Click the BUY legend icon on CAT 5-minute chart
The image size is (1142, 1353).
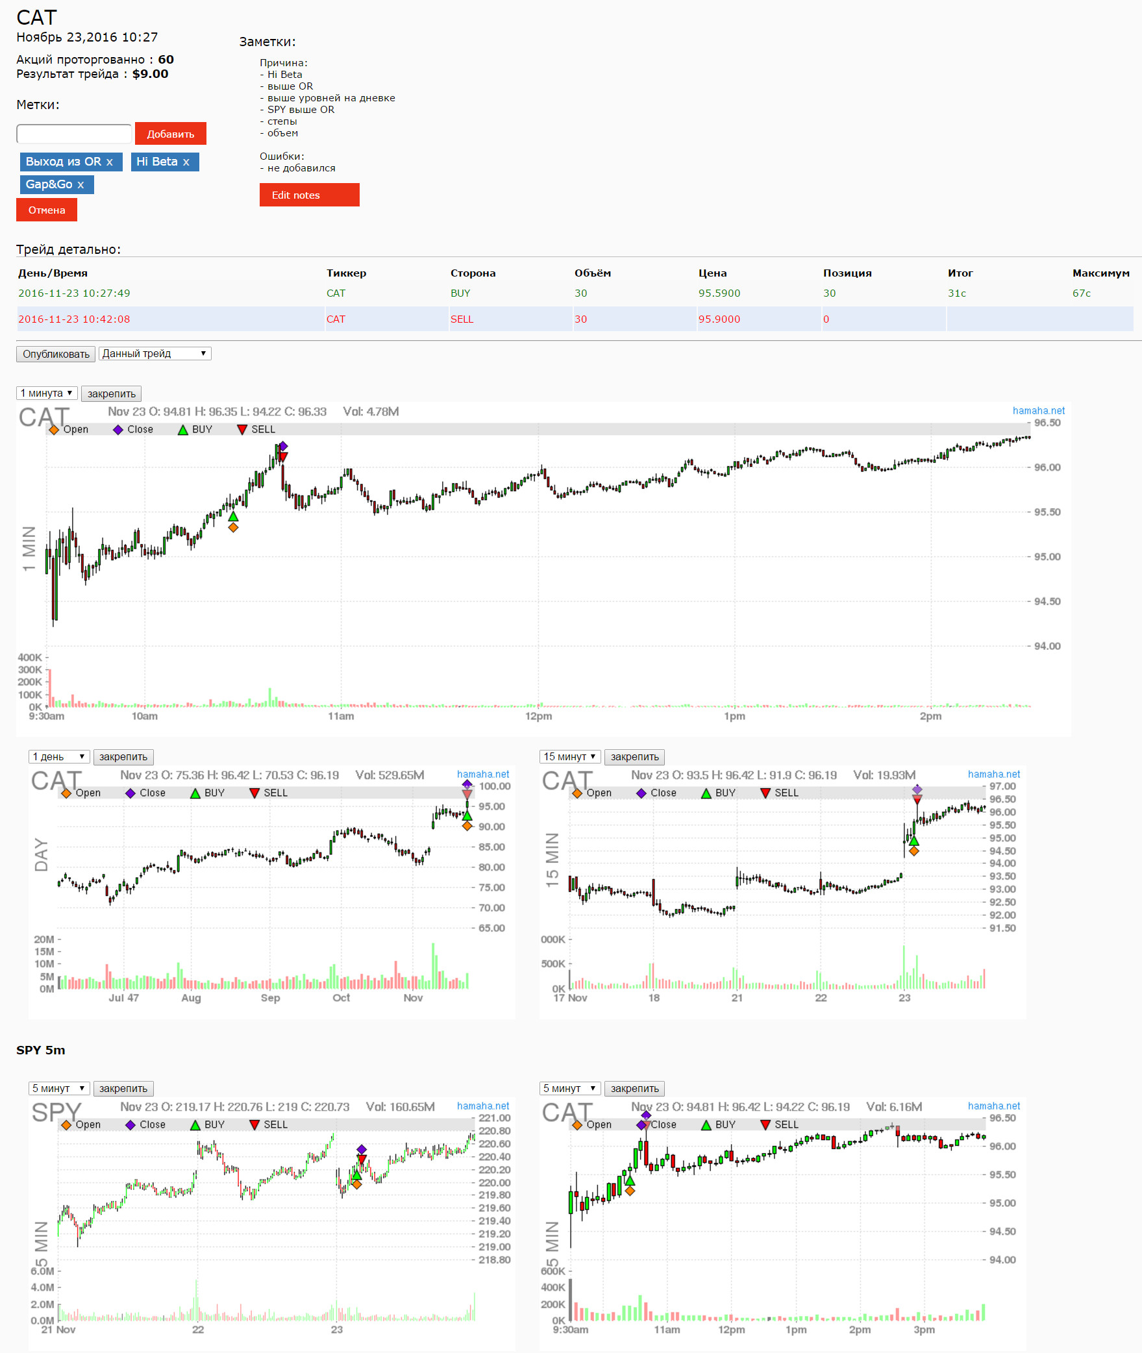(x=706, y=1125)
